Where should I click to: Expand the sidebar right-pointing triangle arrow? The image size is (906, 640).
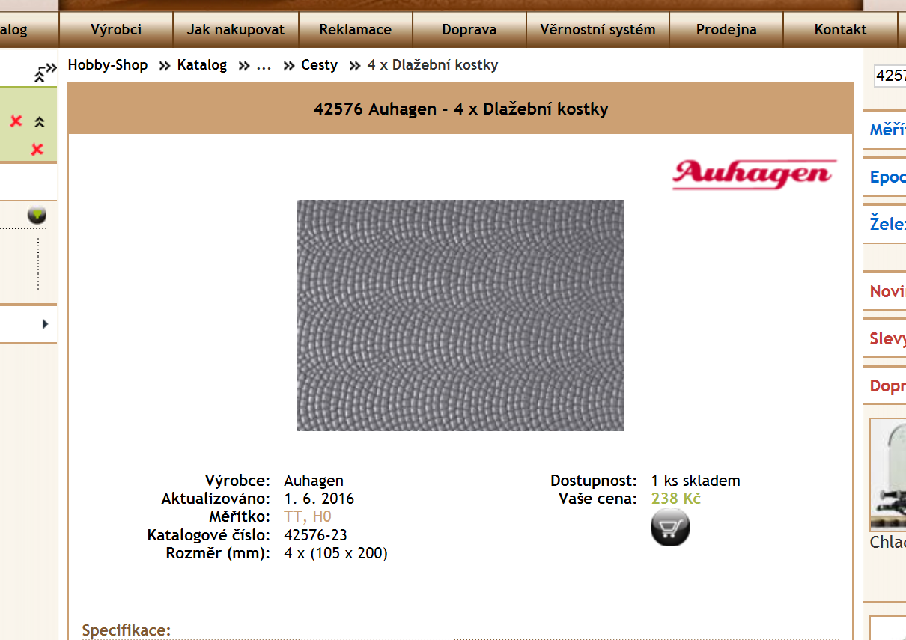tap(45, 324)
